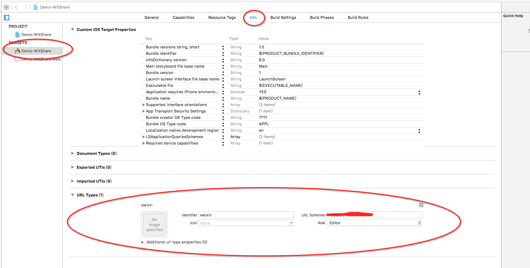Image resolution: width=530 pixels, height=268 pixels.
Task: Expand Additional url type properties
Action: (x=143, y=242)
